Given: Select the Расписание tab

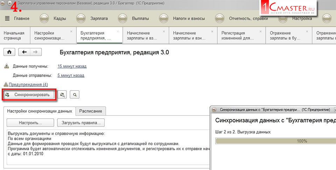Looking at the screenshot, I should [x=91, y=111].
